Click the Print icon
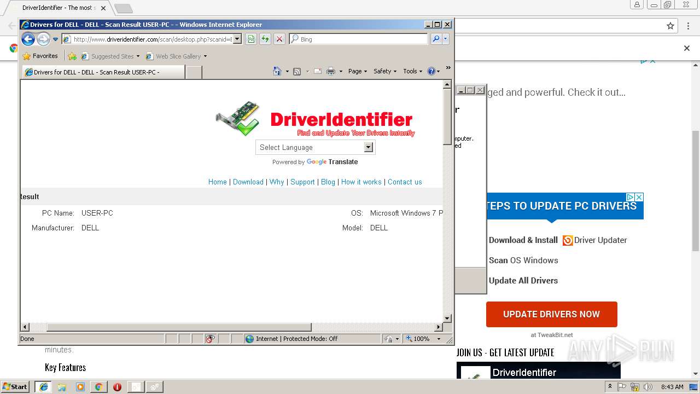Screen dimensions: 700x394 331,71
